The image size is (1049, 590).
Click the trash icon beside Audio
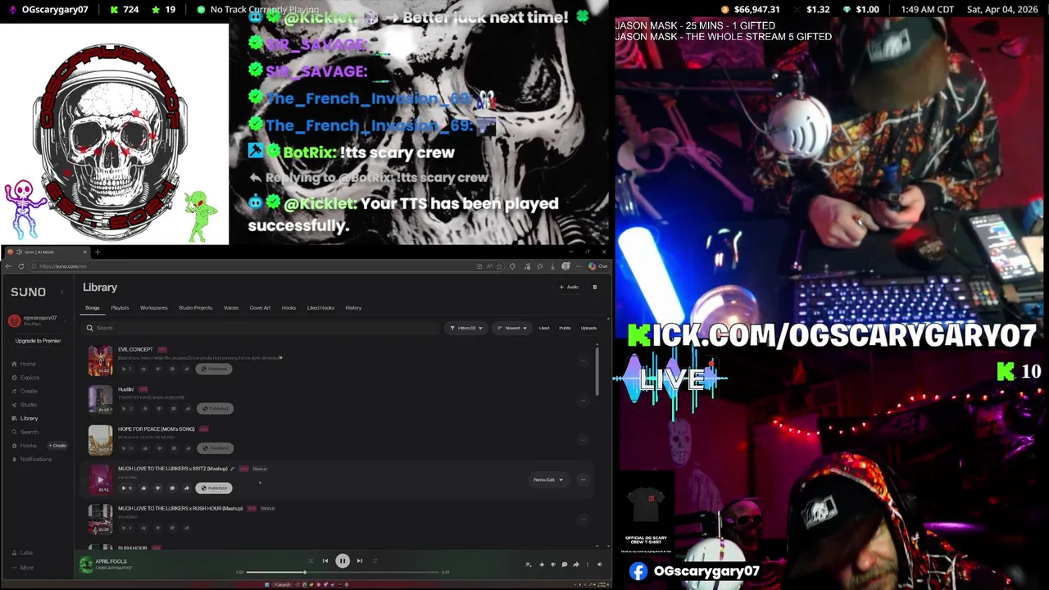[x=595, y=287]
